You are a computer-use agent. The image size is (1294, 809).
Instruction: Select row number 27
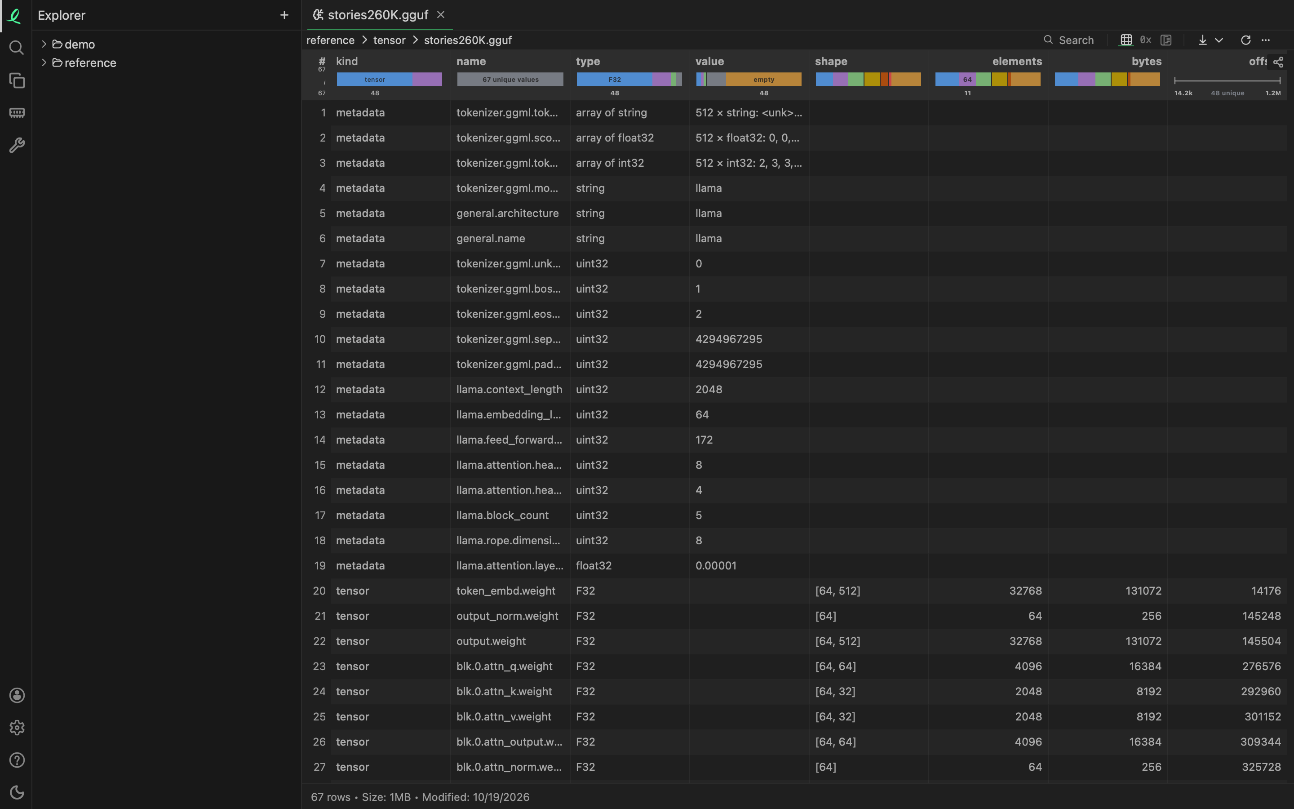319,767
